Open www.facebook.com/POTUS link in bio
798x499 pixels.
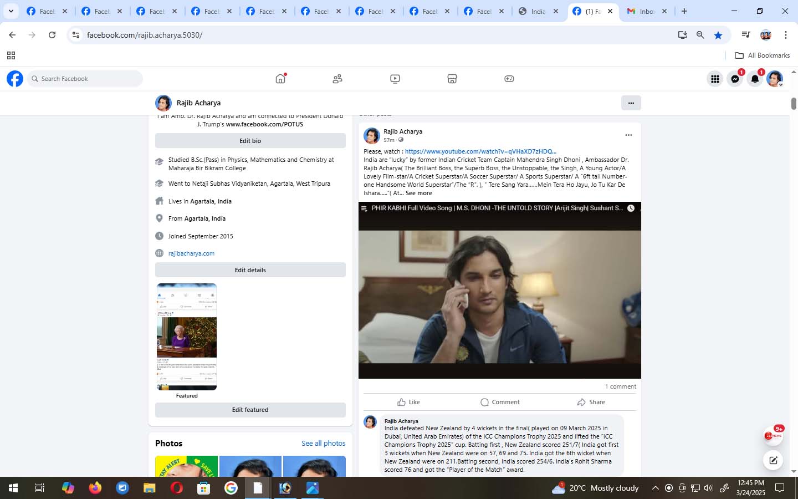pyautogui.click(x=264, y=124)
